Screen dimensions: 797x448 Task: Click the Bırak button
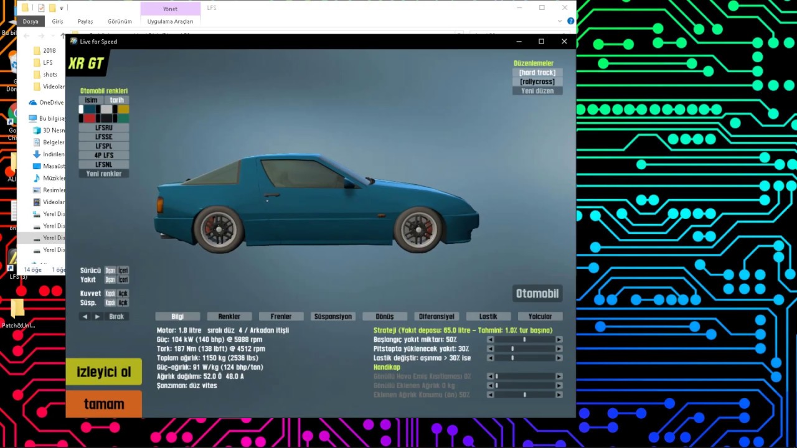[x=116, y=317]
